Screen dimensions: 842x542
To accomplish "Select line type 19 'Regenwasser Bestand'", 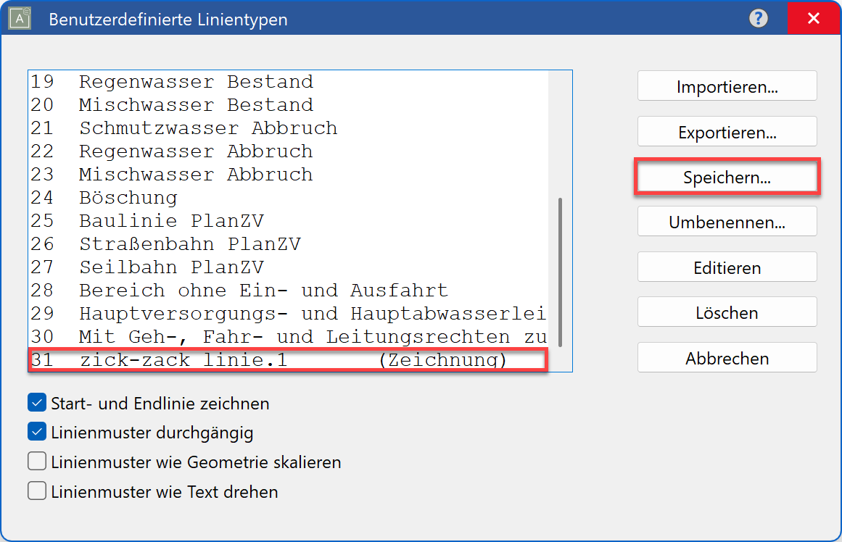I will tap(218, 81).
